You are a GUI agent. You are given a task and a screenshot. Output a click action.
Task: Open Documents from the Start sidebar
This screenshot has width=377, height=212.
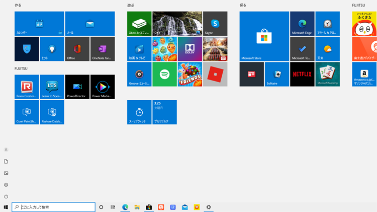click(x=6, y=162)
